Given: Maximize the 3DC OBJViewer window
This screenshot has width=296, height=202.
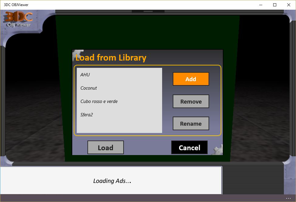Looking at the screenshot, I should (x=275, y=5).
